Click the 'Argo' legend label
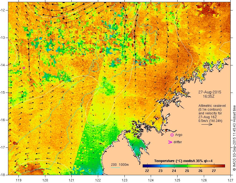This screenshot has height=183, width=236. (179, 135)
